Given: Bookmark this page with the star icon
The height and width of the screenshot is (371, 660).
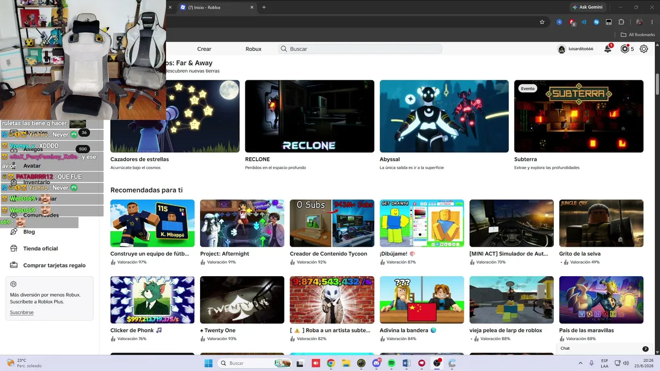Looking at the screenshot, I should 542,22.
